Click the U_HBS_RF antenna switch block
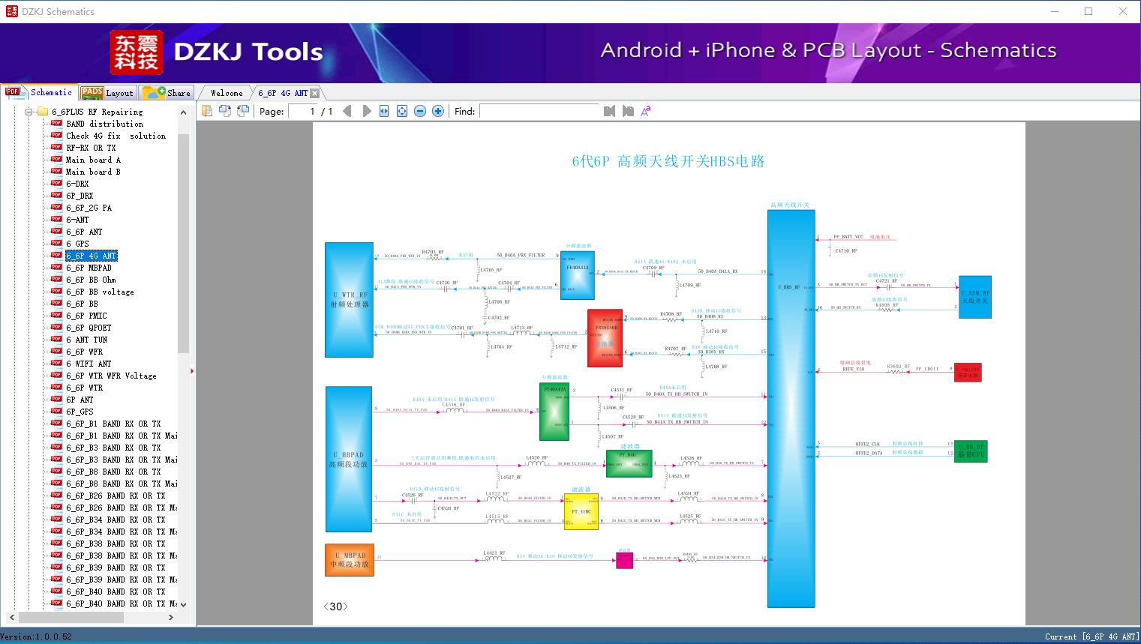 point(791,409)
